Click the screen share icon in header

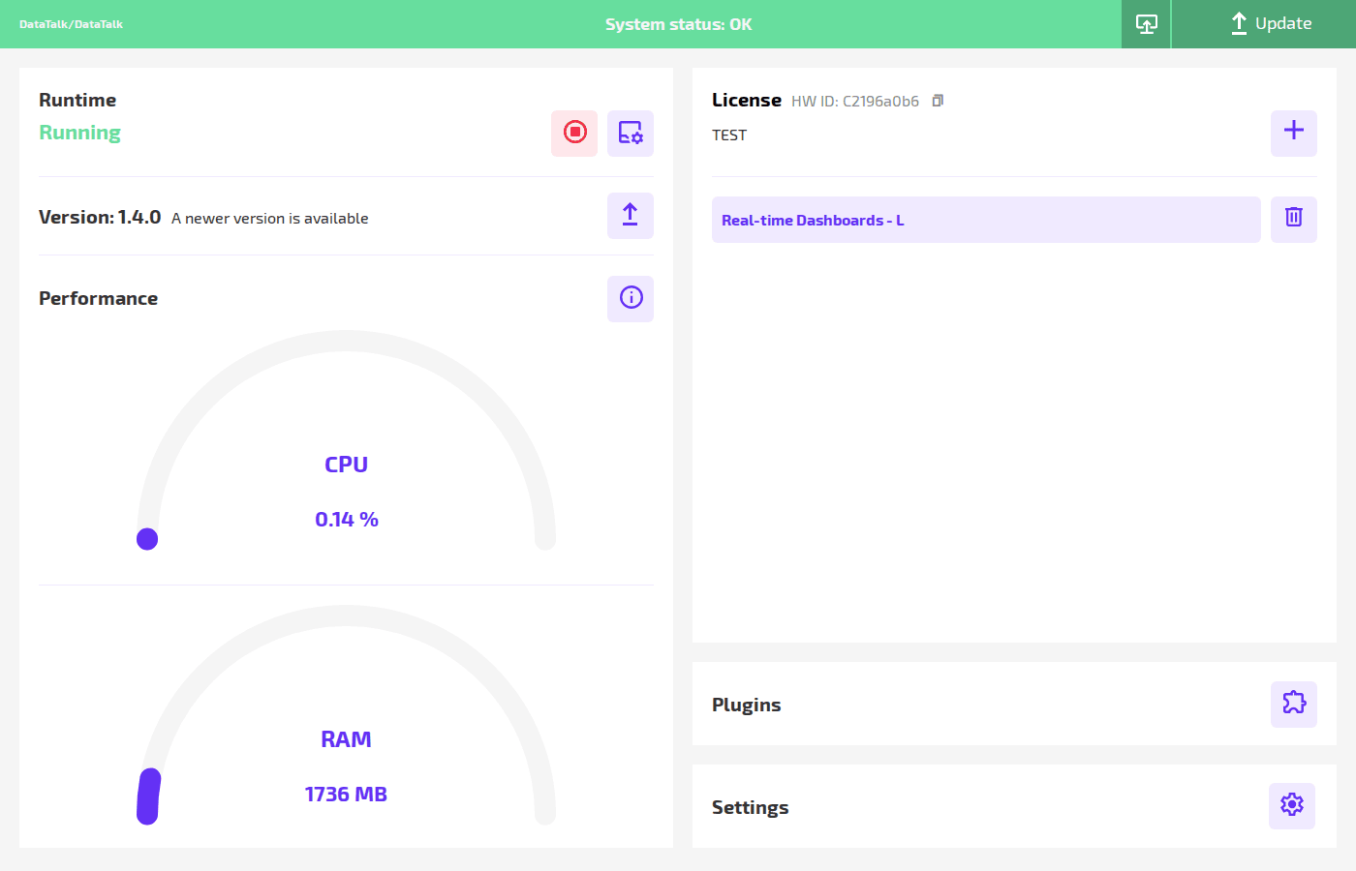click(x=1146, y=24)
